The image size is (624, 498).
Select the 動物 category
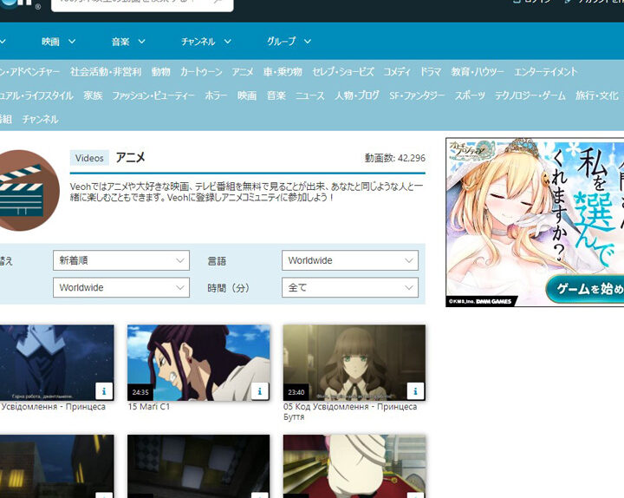tap(161, 72)
